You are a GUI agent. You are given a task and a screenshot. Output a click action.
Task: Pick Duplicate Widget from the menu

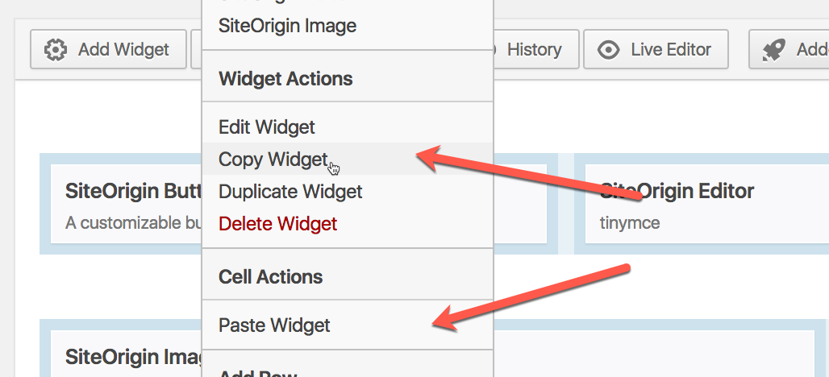[x=290, y=192]
